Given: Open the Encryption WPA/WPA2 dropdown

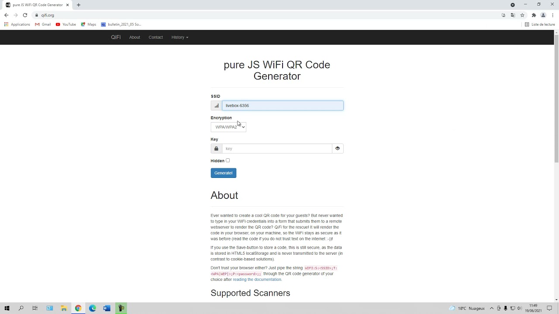Looking at the screenshot, I should pos(228,127).
